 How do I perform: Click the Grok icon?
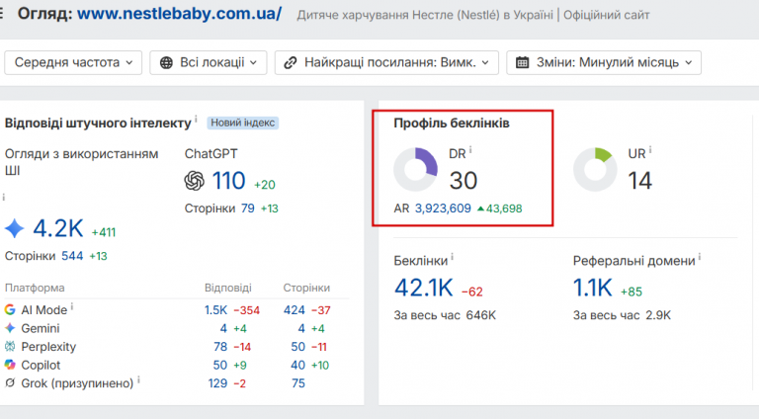click(x=10, y=383)
